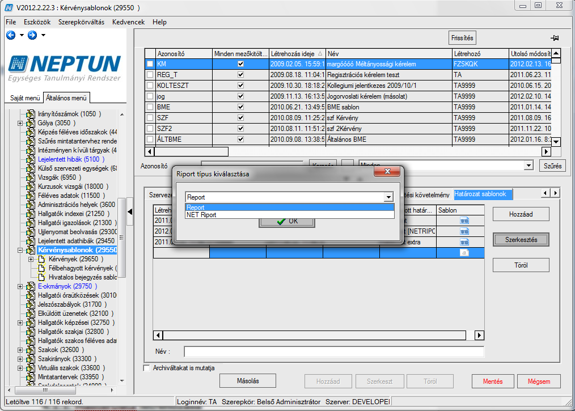Image resolution: width=575 pixels, height=411 pixels.
Task: Select Report option in the dropdown list
Action: click(290, 207)
